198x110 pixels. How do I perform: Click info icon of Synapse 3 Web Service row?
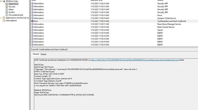click(32, 18)
